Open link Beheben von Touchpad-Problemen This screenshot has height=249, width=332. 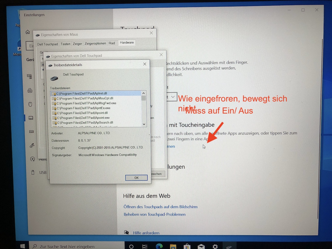click(x=155, y=214)
